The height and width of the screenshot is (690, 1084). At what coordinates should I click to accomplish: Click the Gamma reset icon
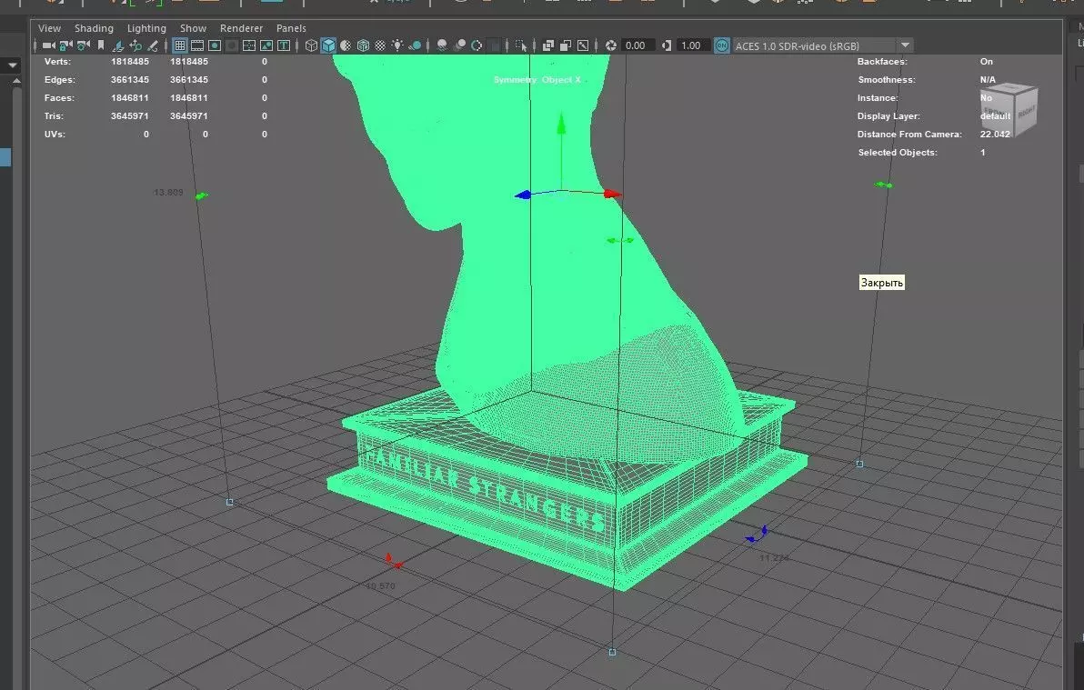coord(667,45)
